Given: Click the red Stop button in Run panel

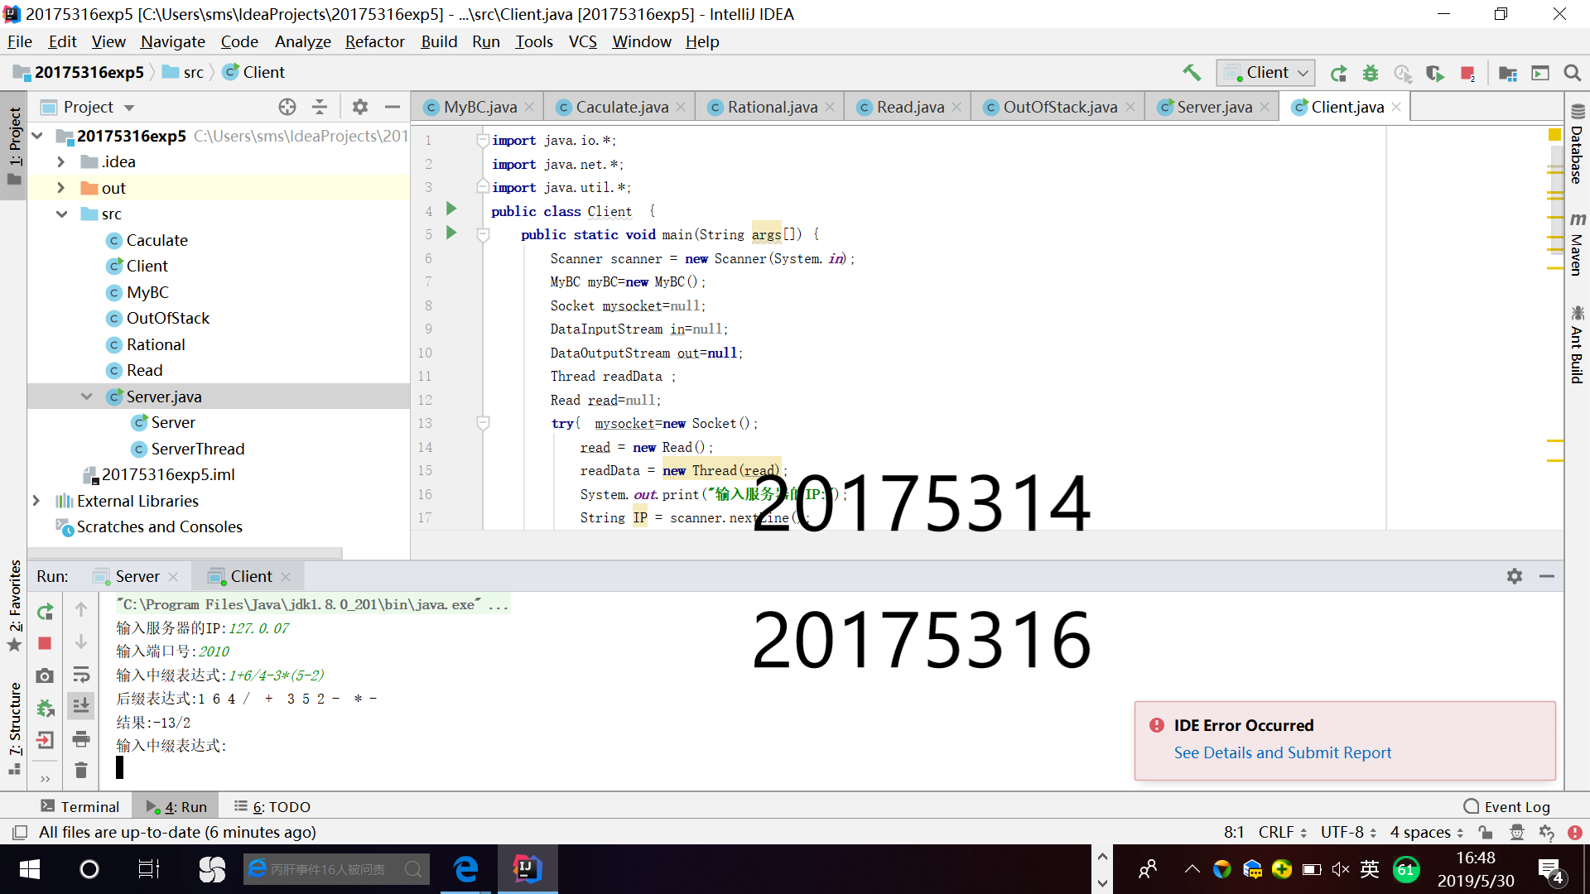Looking at the screenshot, I should tap(46, 643).
